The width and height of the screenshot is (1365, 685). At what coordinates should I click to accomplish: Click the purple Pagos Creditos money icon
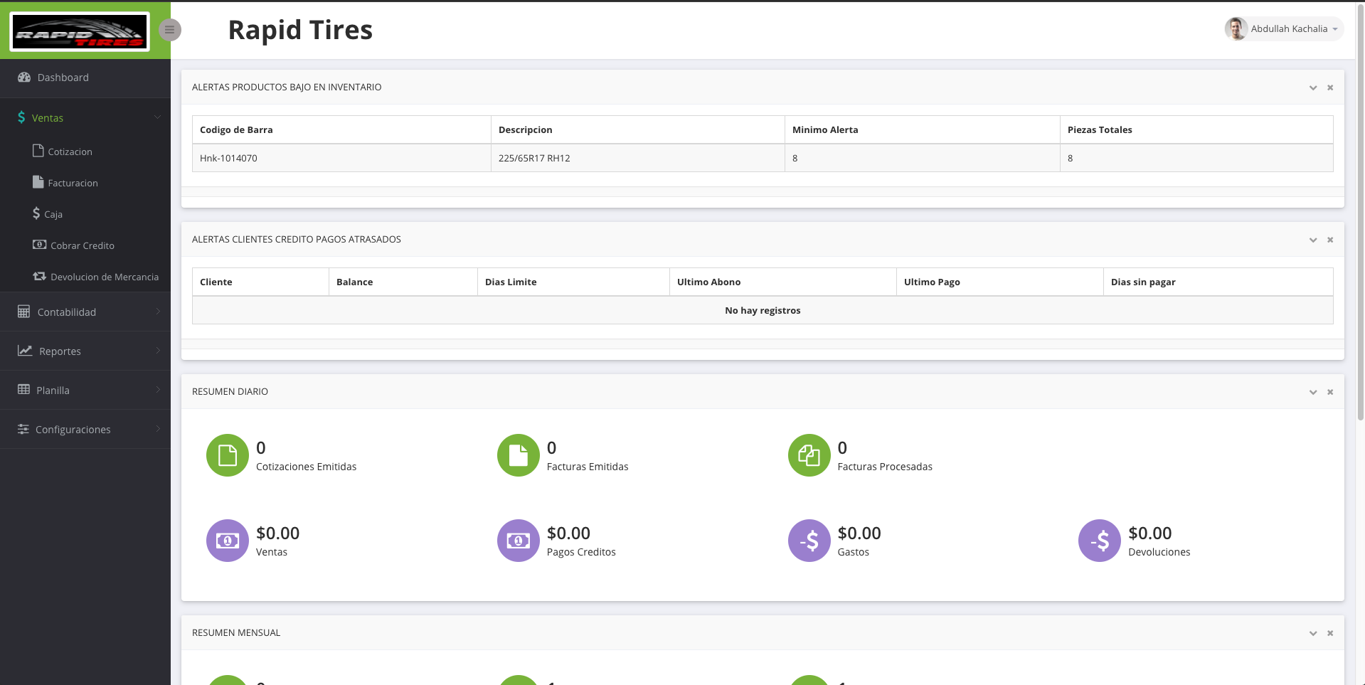coord(518,541)
